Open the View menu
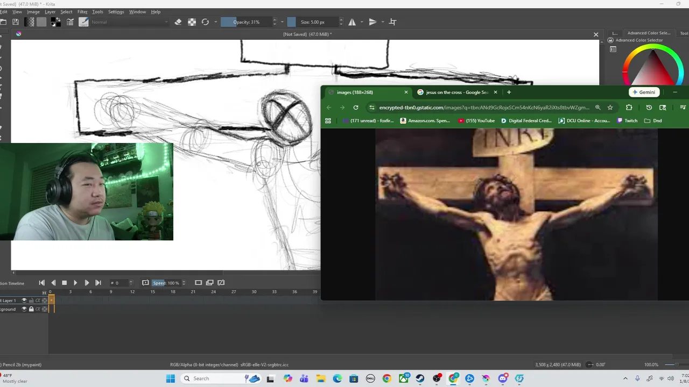The height and width of the screenshot is (387, 689). 17,12
